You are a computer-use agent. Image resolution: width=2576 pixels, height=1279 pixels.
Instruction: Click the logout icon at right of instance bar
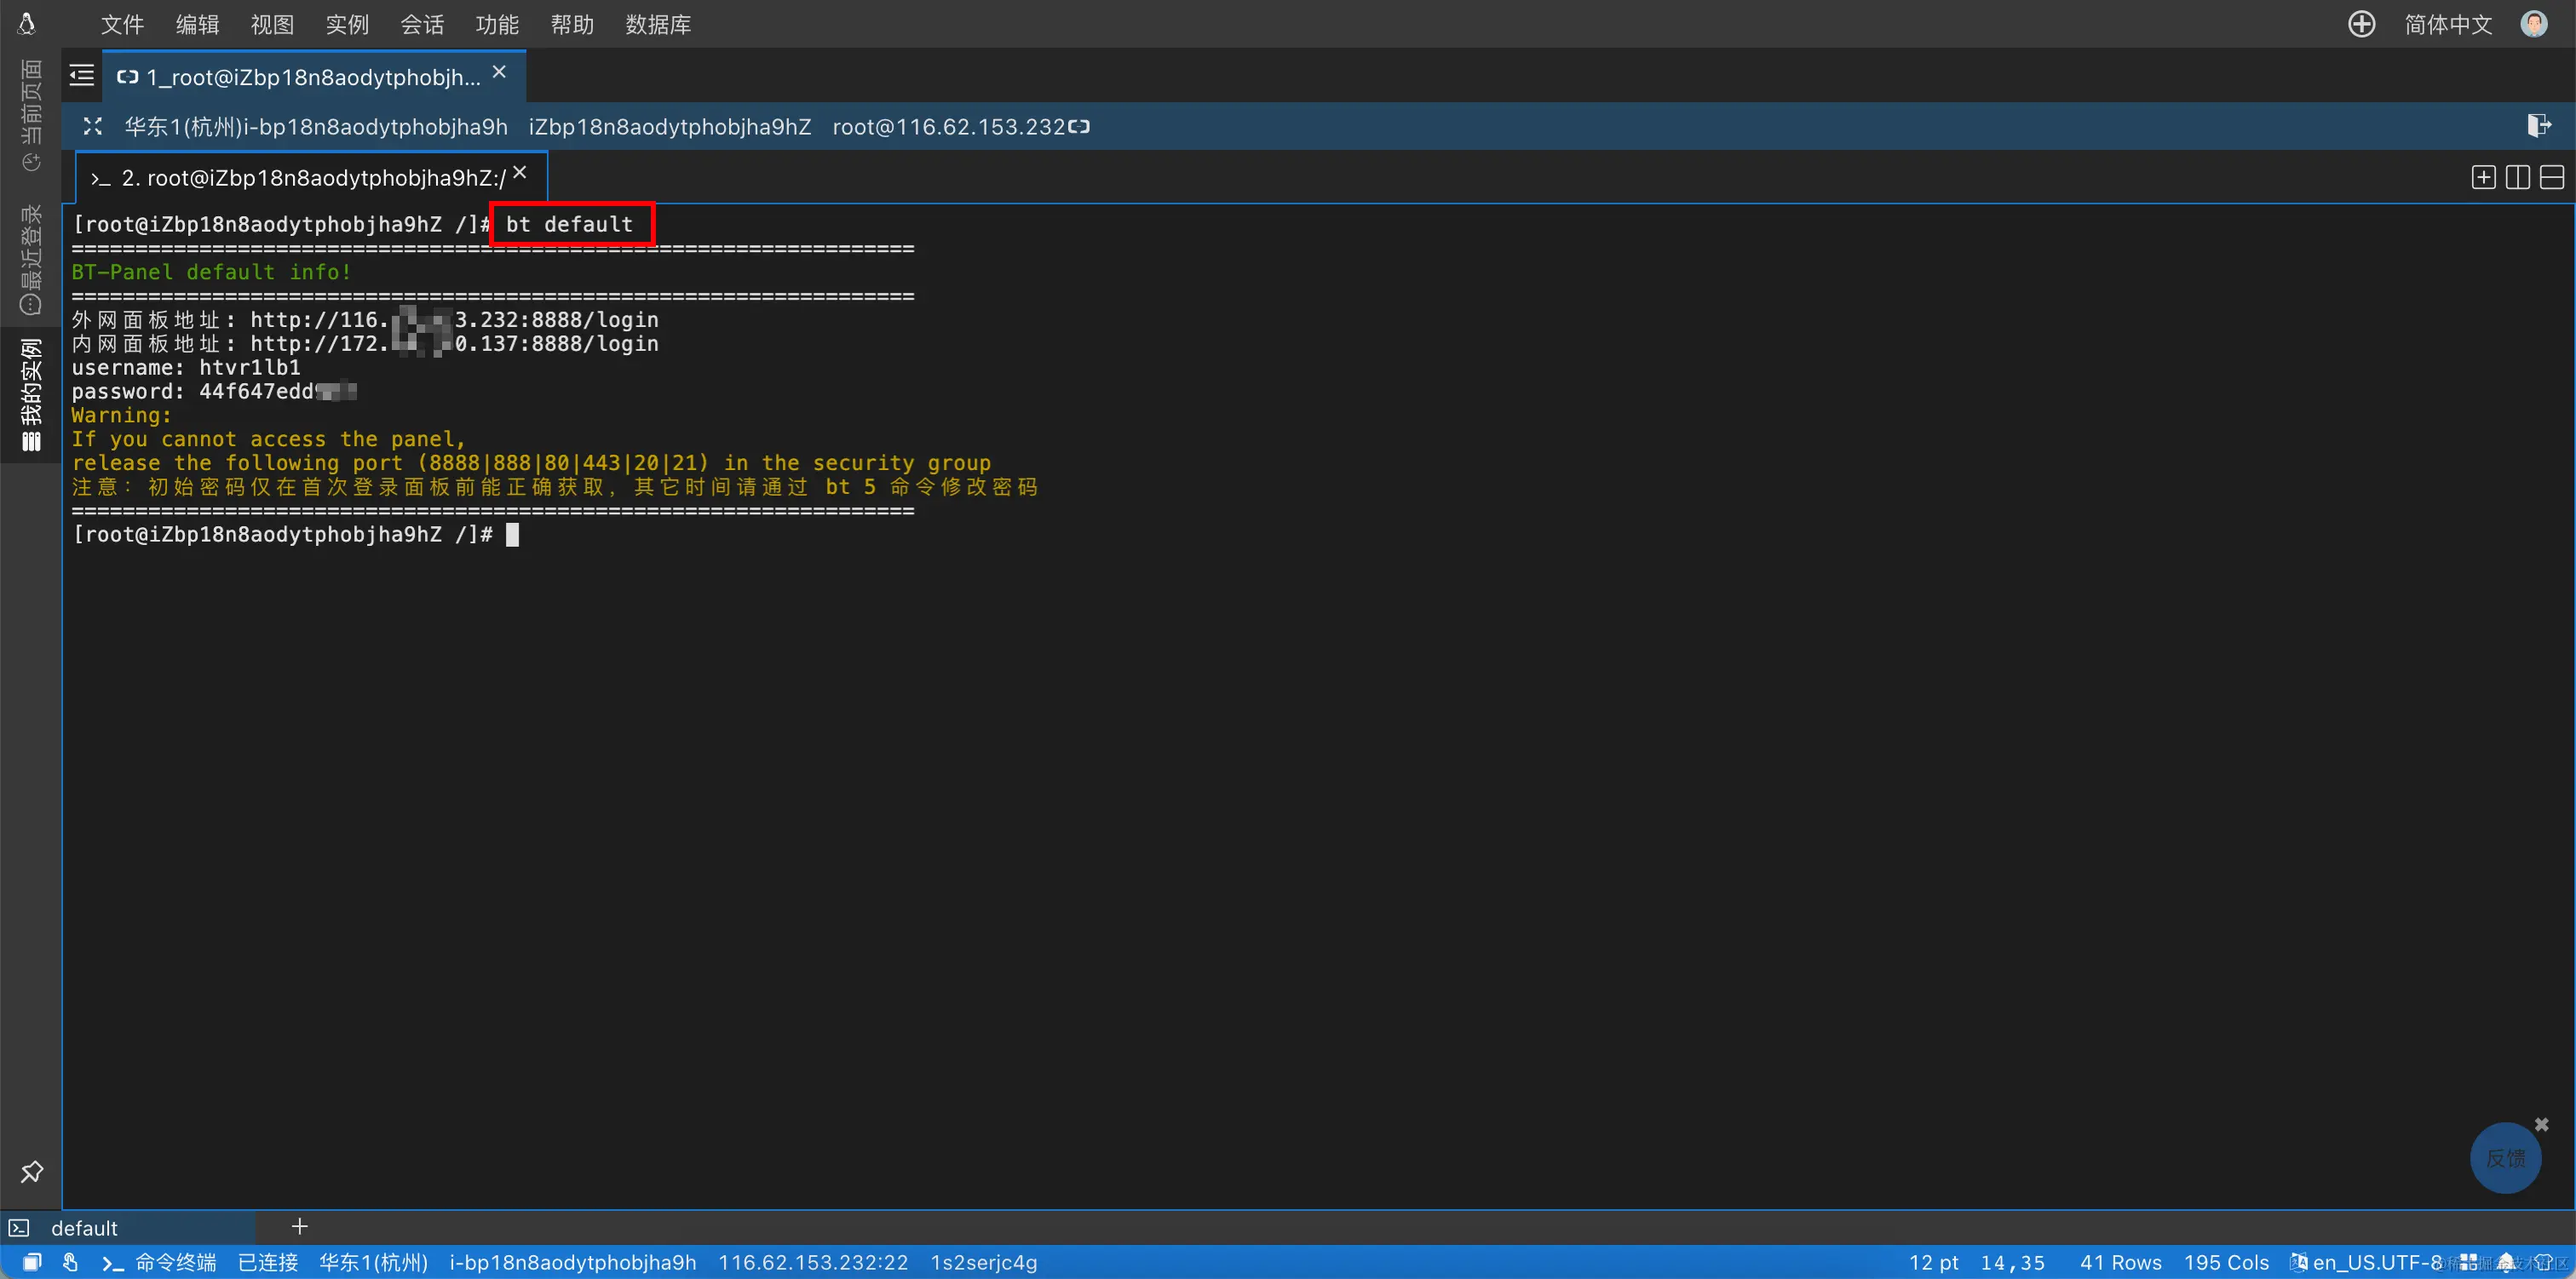pos(2538,126)
